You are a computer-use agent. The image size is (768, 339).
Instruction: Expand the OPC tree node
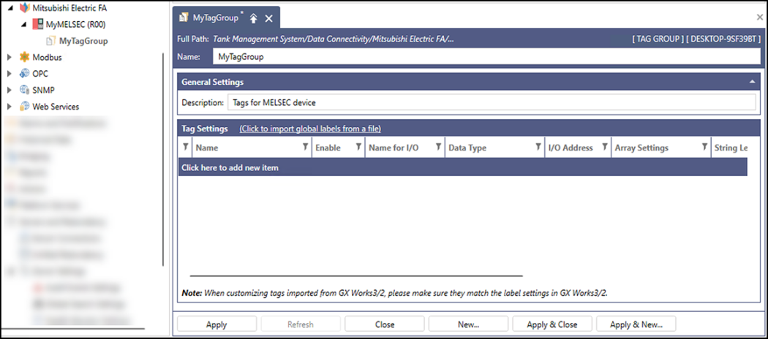(x=10, y=74)
